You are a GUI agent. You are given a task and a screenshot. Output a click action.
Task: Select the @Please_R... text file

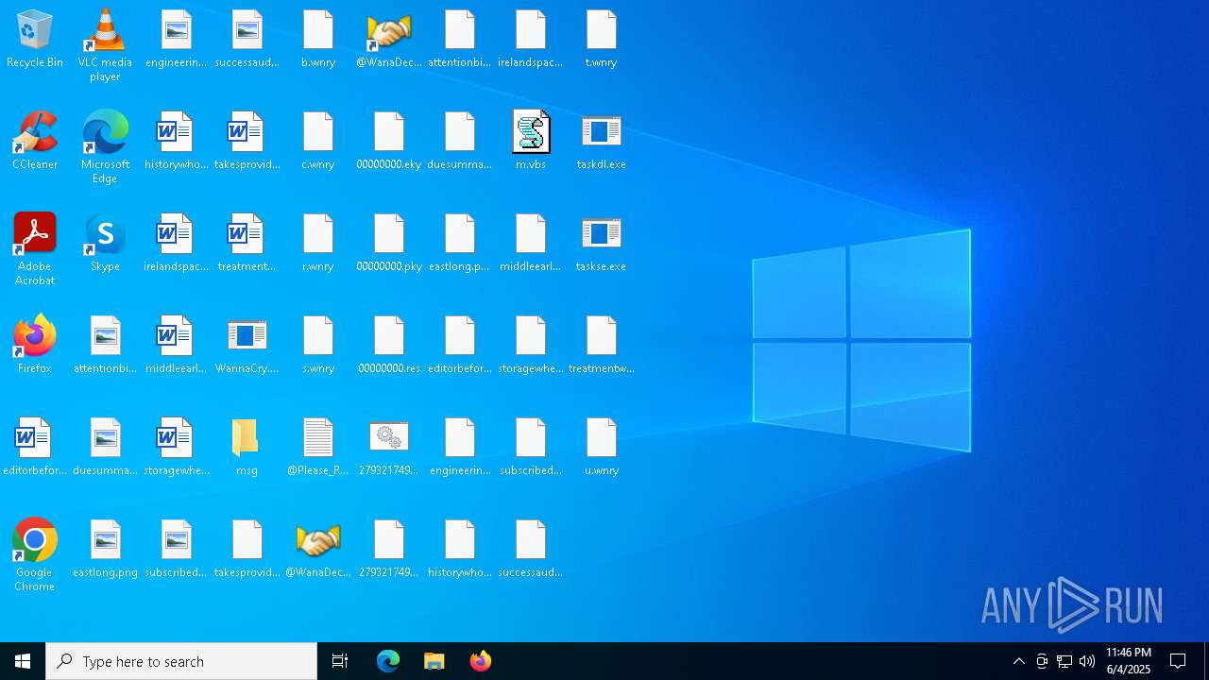click(318, 448)
